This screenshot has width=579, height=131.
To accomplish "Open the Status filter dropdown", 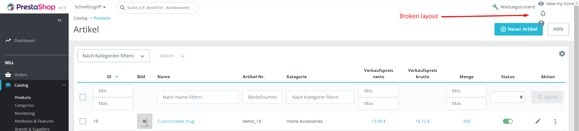I will click(508, 97).
